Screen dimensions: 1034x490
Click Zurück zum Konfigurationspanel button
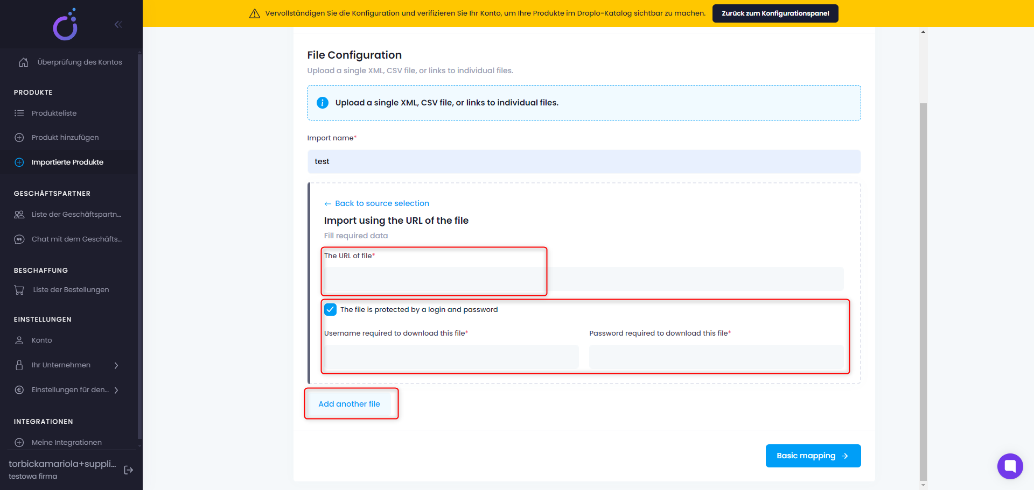click(x=775, y=13)
